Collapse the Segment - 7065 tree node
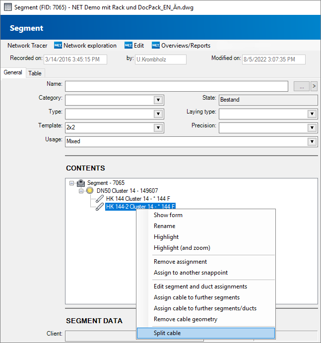Viewport: 321px width, 343px height. click(71, 183)
